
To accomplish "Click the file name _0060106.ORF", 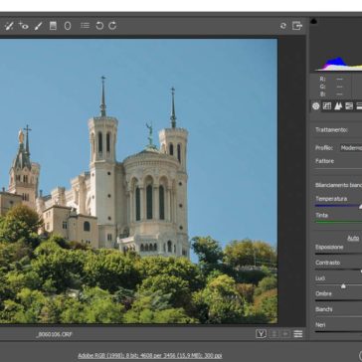I will pos(54,334).
